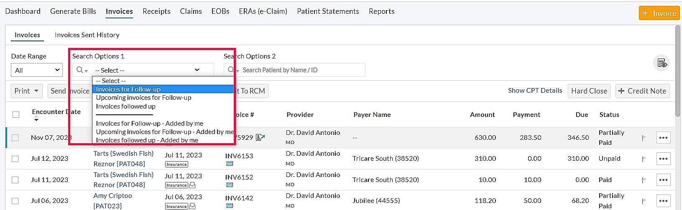Click the invoice preview eye icon
Viewport: 682px width, 210px height.
[x=662, y=63]
